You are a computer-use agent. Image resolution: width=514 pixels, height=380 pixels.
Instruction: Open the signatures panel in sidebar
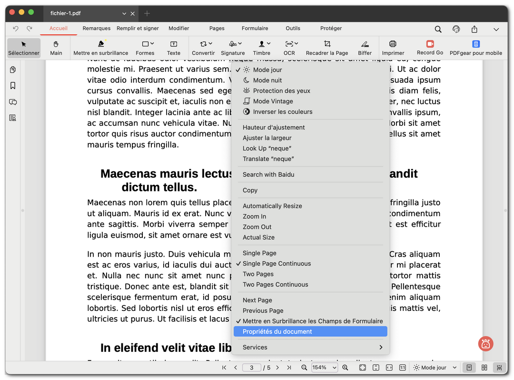point(13,118)
